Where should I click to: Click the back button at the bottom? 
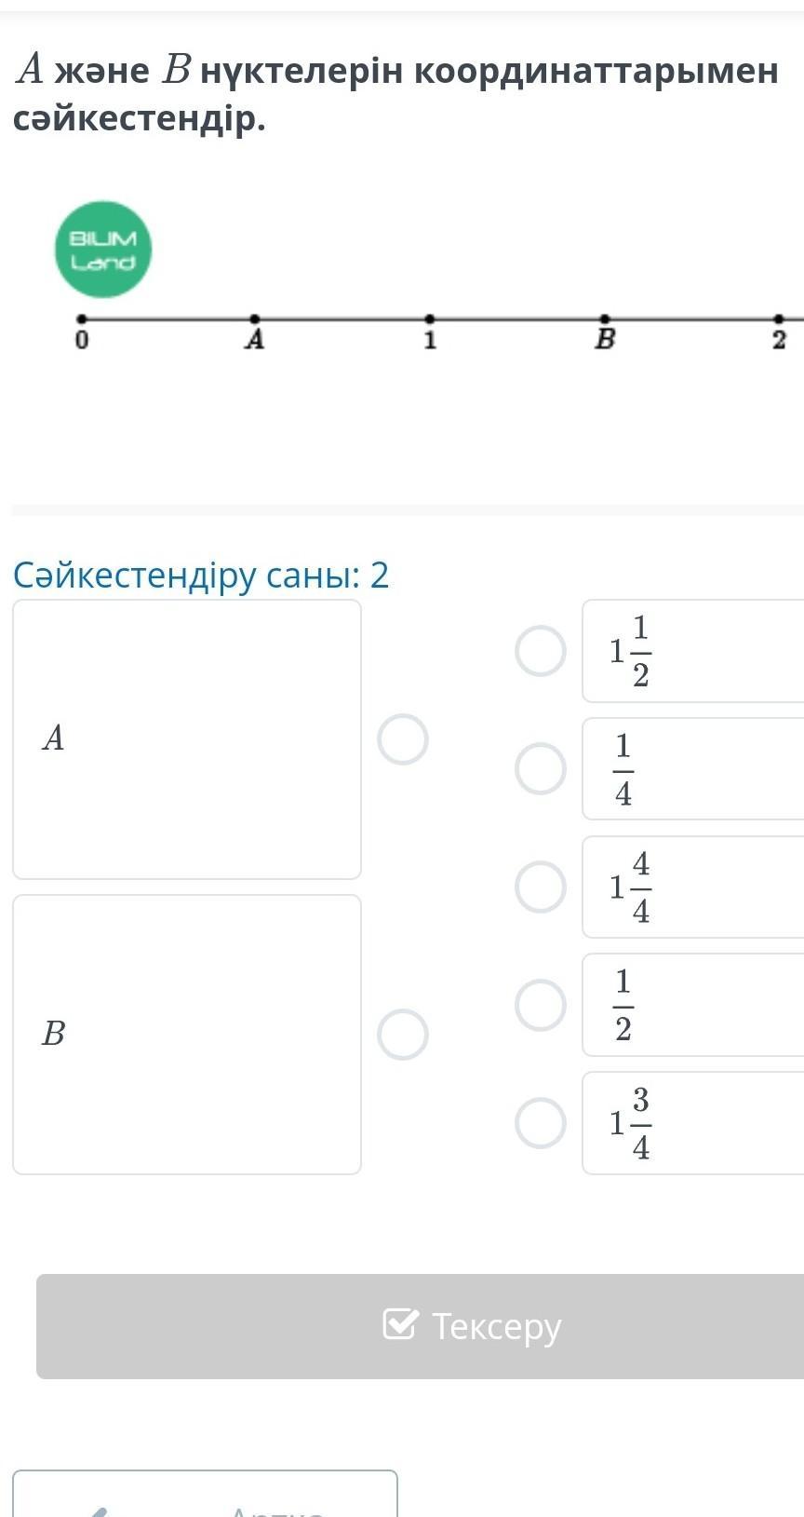click(x=205, y=1494)
